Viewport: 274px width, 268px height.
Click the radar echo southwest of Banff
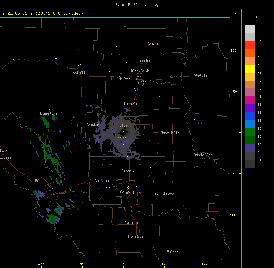(39, 194)
